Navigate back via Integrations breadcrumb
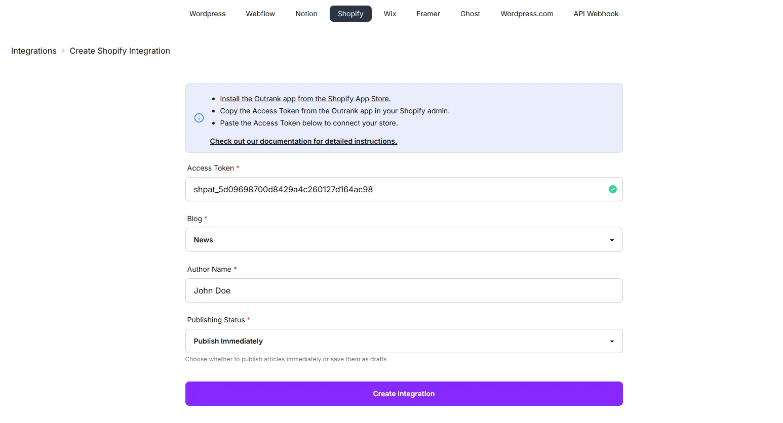783x423 pixels. [x=33, y=51]
